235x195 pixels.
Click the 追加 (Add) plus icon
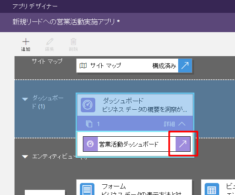point(26,42)
